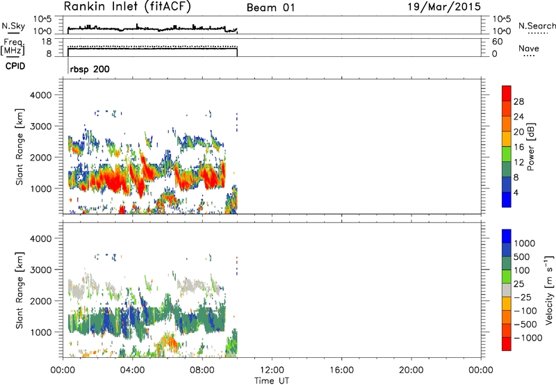Click the "04:00" time axis label

(132, 370)
